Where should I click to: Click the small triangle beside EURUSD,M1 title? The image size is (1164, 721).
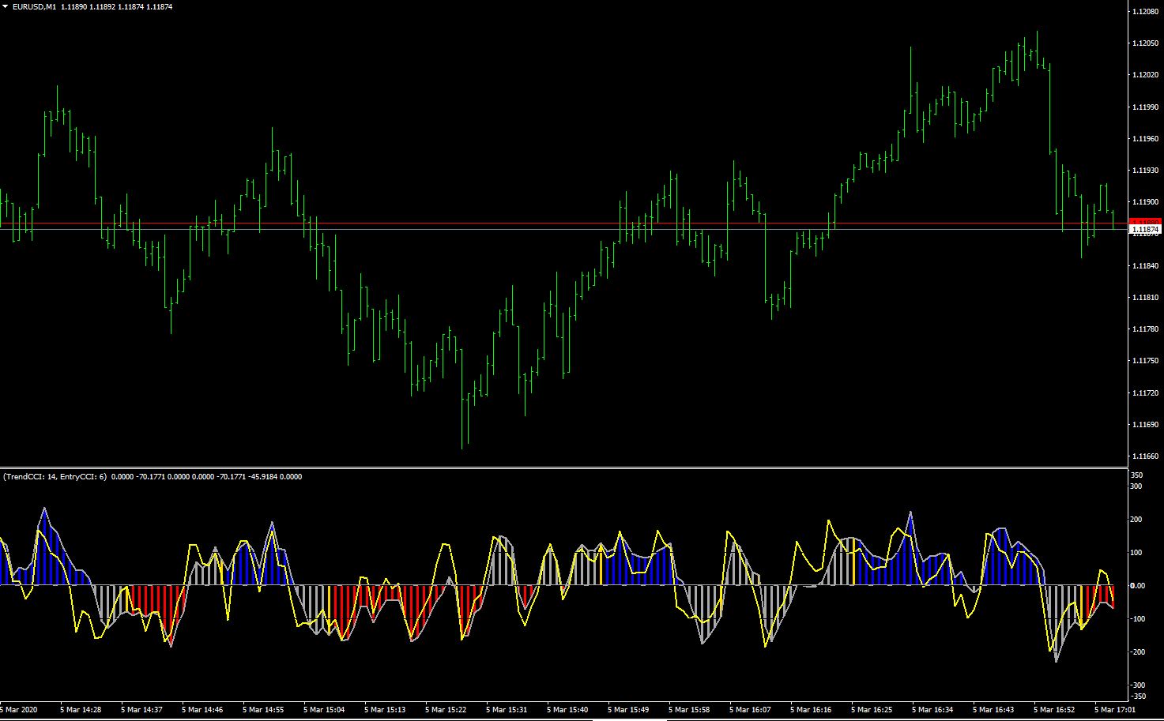pyautogui.click(x=6, y=6)
